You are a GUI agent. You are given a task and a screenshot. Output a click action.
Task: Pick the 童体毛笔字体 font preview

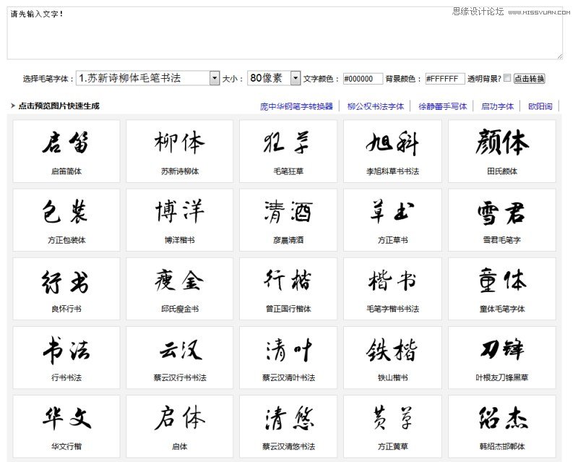point(502,289)
